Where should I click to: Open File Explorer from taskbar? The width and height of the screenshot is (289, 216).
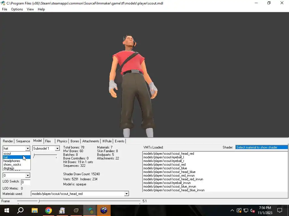[34, 210]
